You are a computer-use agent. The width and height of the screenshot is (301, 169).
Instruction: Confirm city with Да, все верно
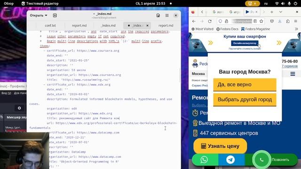click(x=245, y=84)
